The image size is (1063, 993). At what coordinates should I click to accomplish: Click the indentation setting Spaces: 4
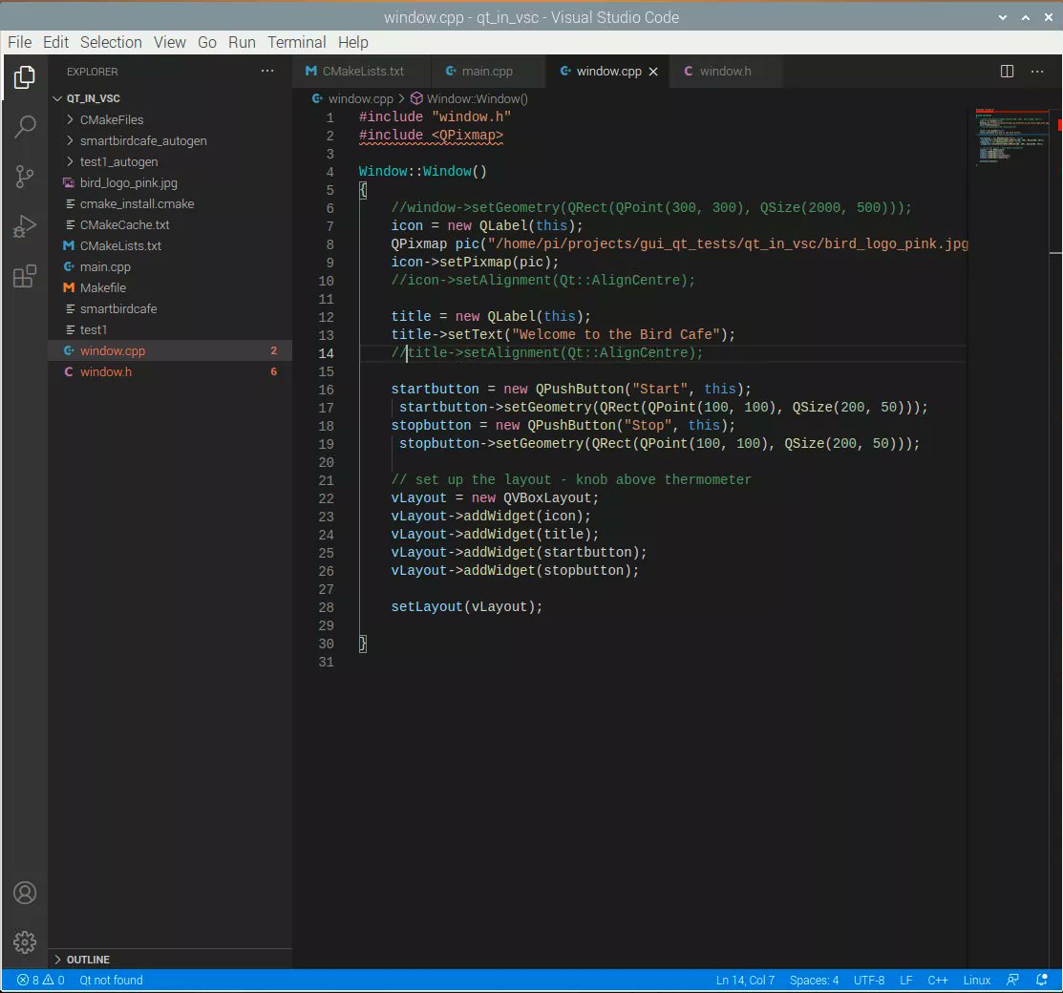tap(814, 980)
